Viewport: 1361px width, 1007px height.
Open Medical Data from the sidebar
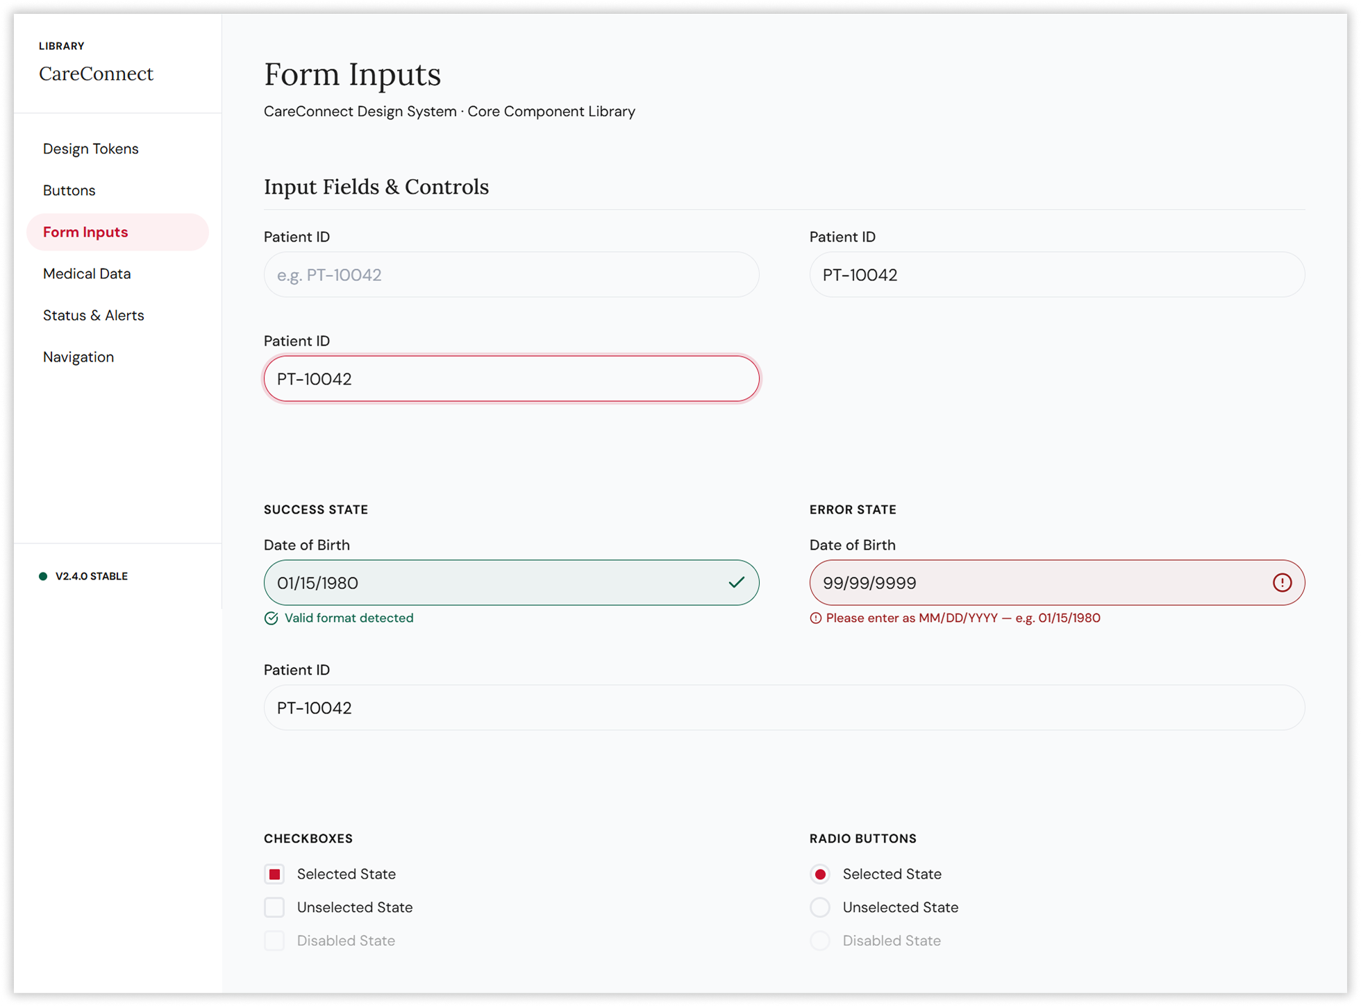coord(87,273)
